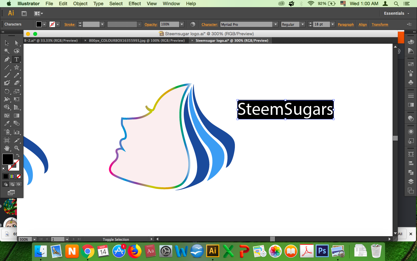
Task: Change the screen mode button
Action: 12,192
